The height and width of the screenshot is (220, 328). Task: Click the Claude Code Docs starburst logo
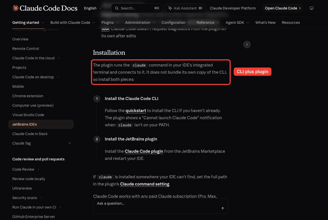(15, 8)
